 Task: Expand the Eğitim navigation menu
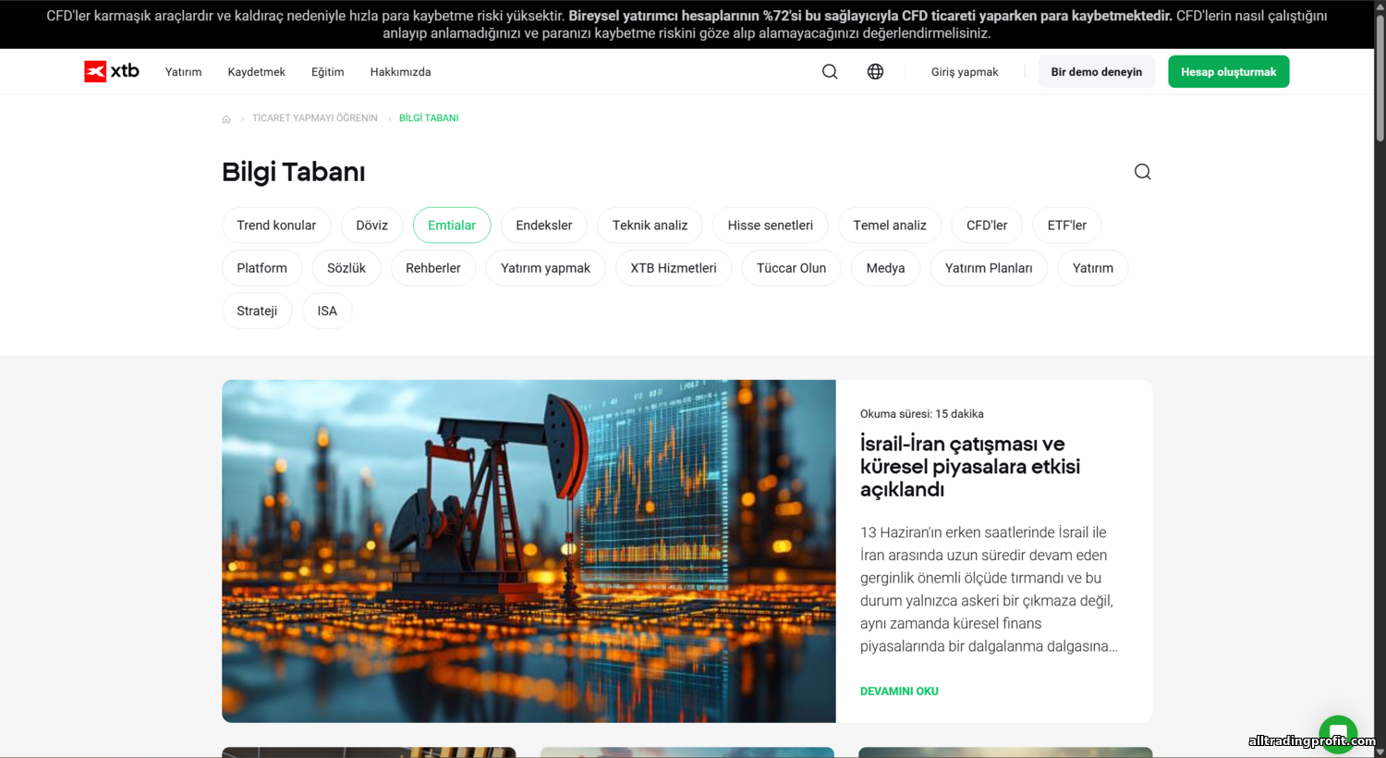(327, 72)
